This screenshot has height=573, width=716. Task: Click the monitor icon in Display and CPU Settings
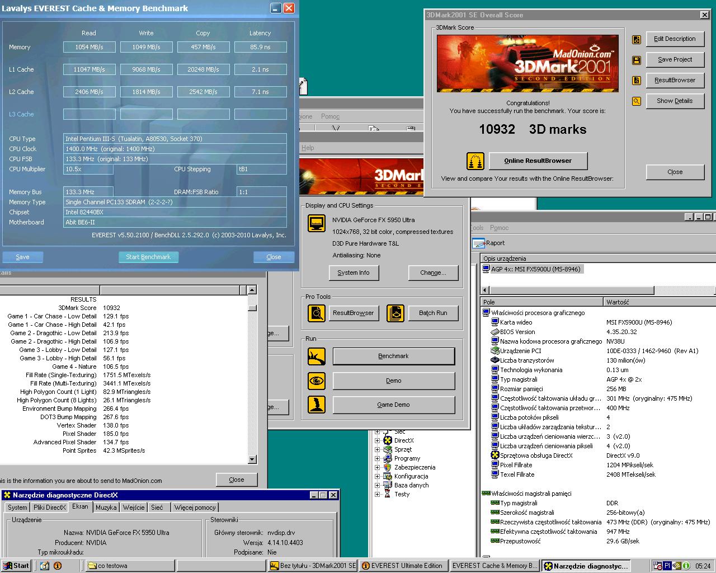(317, 223)
